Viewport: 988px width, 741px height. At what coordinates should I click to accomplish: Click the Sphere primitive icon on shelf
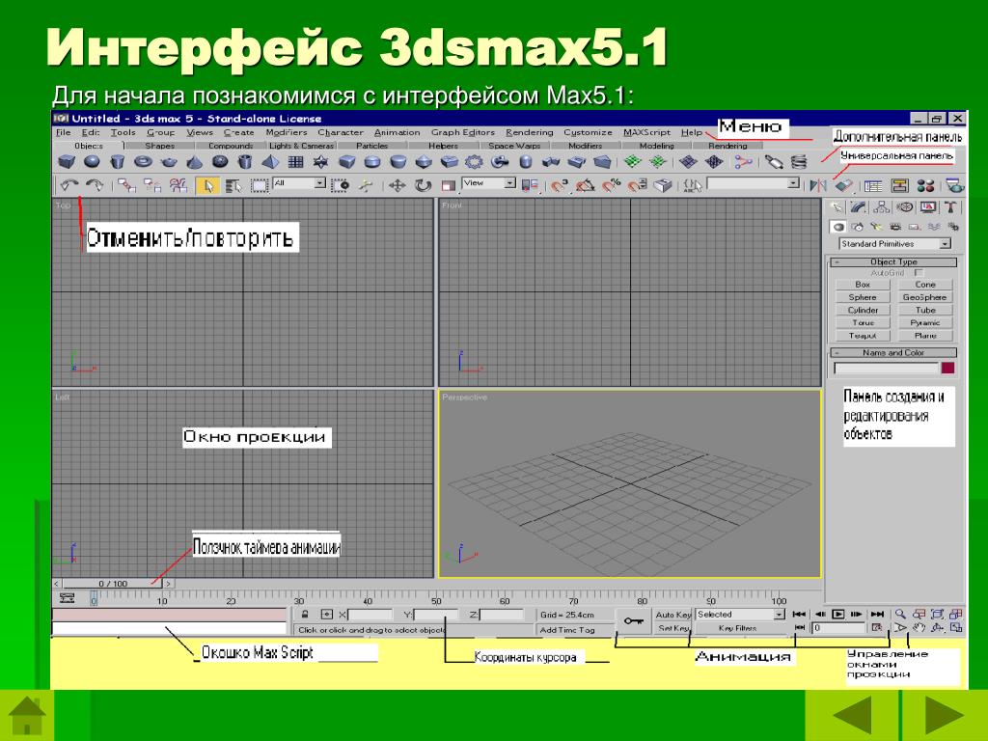(92, 162)
